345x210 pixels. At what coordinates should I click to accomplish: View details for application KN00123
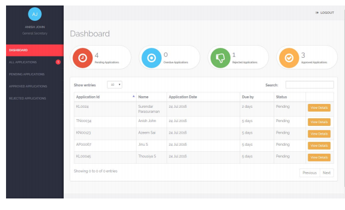pos(319,134)
